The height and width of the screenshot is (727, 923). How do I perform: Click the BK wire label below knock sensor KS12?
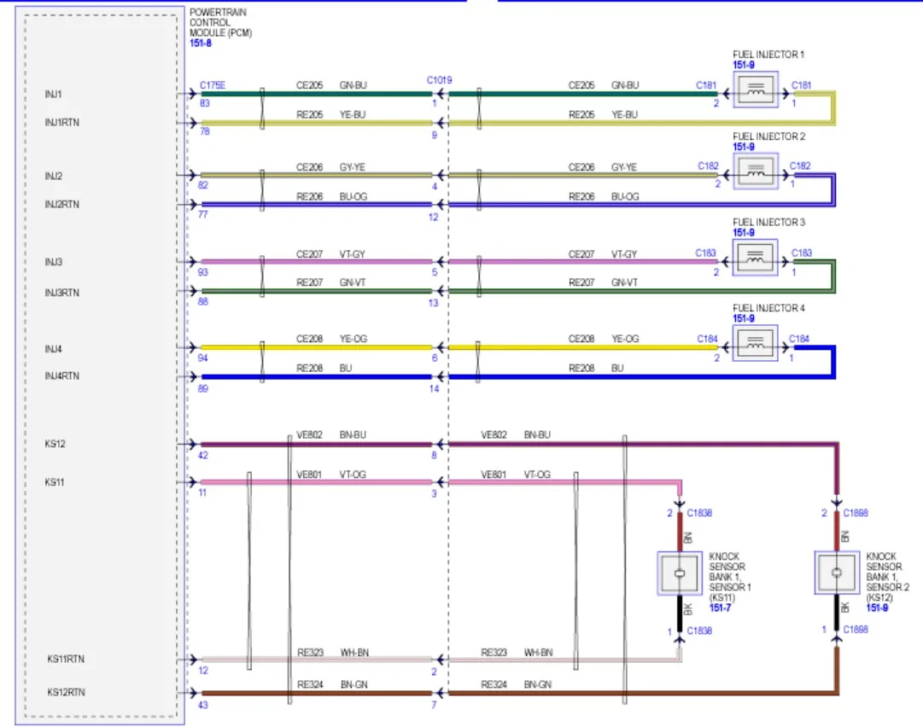pos(845,607)
